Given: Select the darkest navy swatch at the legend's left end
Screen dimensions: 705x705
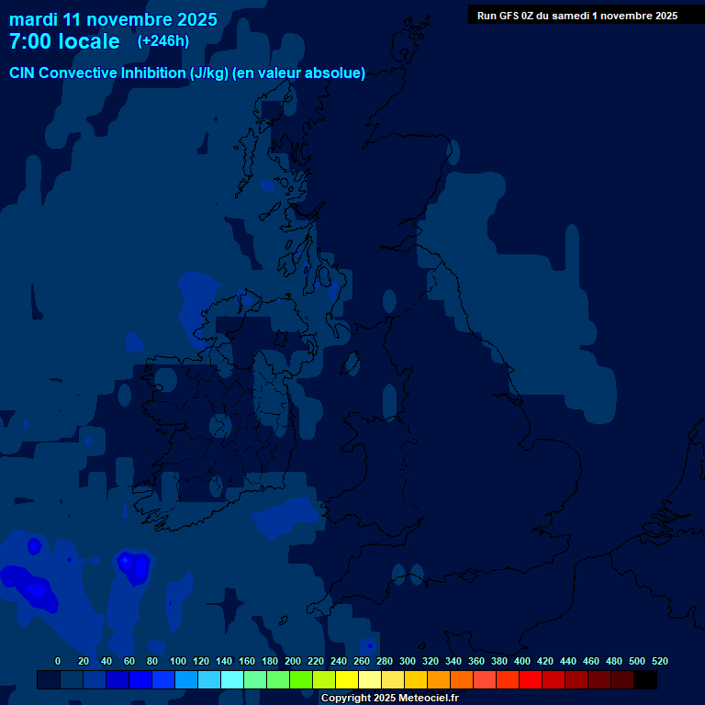Looking at the screenshot, I should [x=48, y=680].
